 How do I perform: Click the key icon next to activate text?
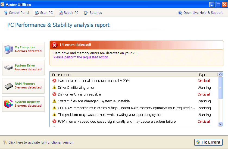pyautogui.click(x=5, y=142)
